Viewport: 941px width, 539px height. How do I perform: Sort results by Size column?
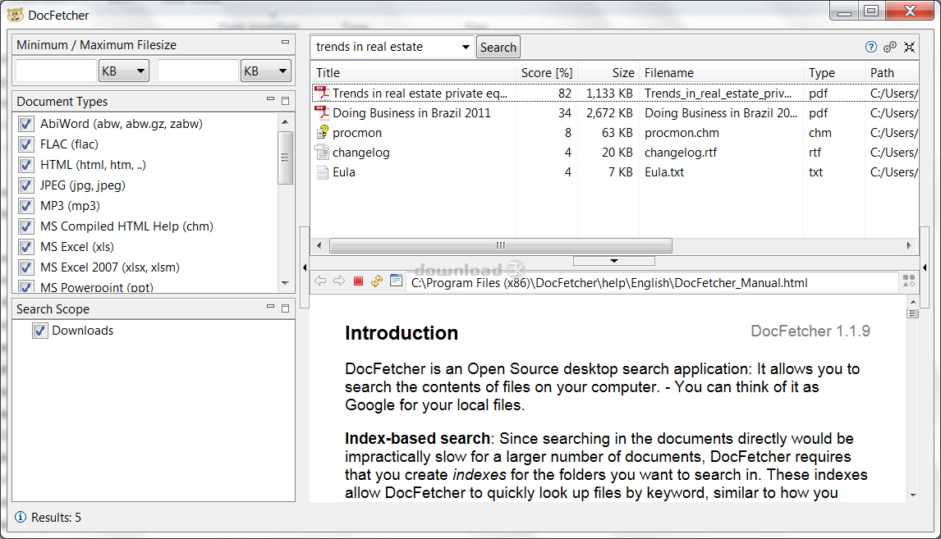tap(608, 72)
